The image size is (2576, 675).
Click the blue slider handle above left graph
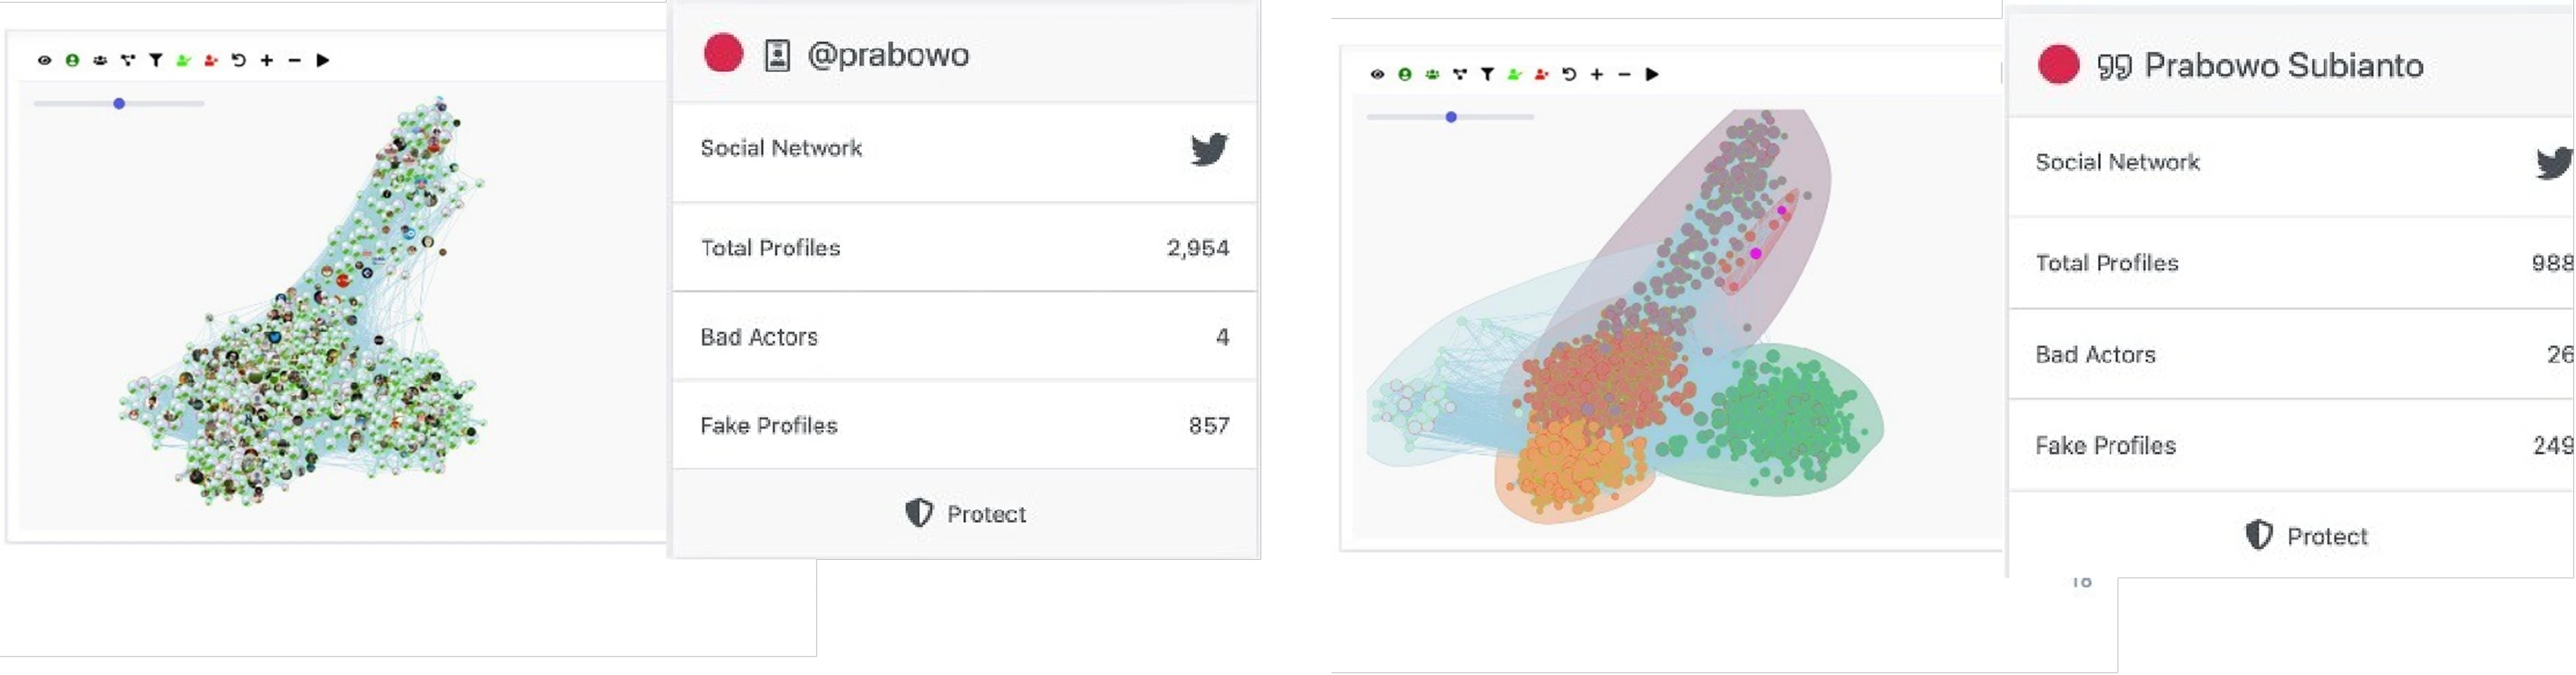click(119, 103)
